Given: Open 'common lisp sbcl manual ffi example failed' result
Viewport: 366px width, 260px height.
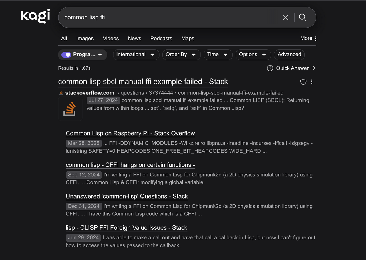Looking at the screenshot, I should click(x=143, y=82).
